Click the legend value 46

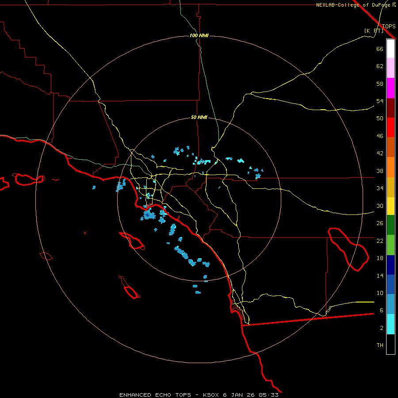tap(380, 136)
